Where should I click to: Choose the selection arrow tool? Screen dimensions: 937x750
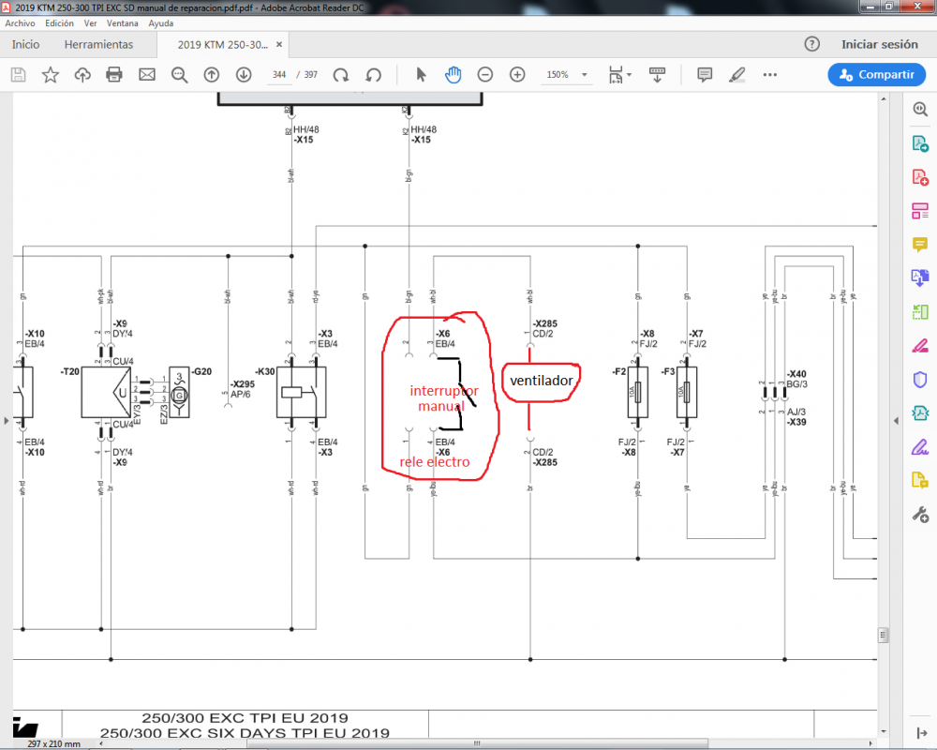[421, 75]
